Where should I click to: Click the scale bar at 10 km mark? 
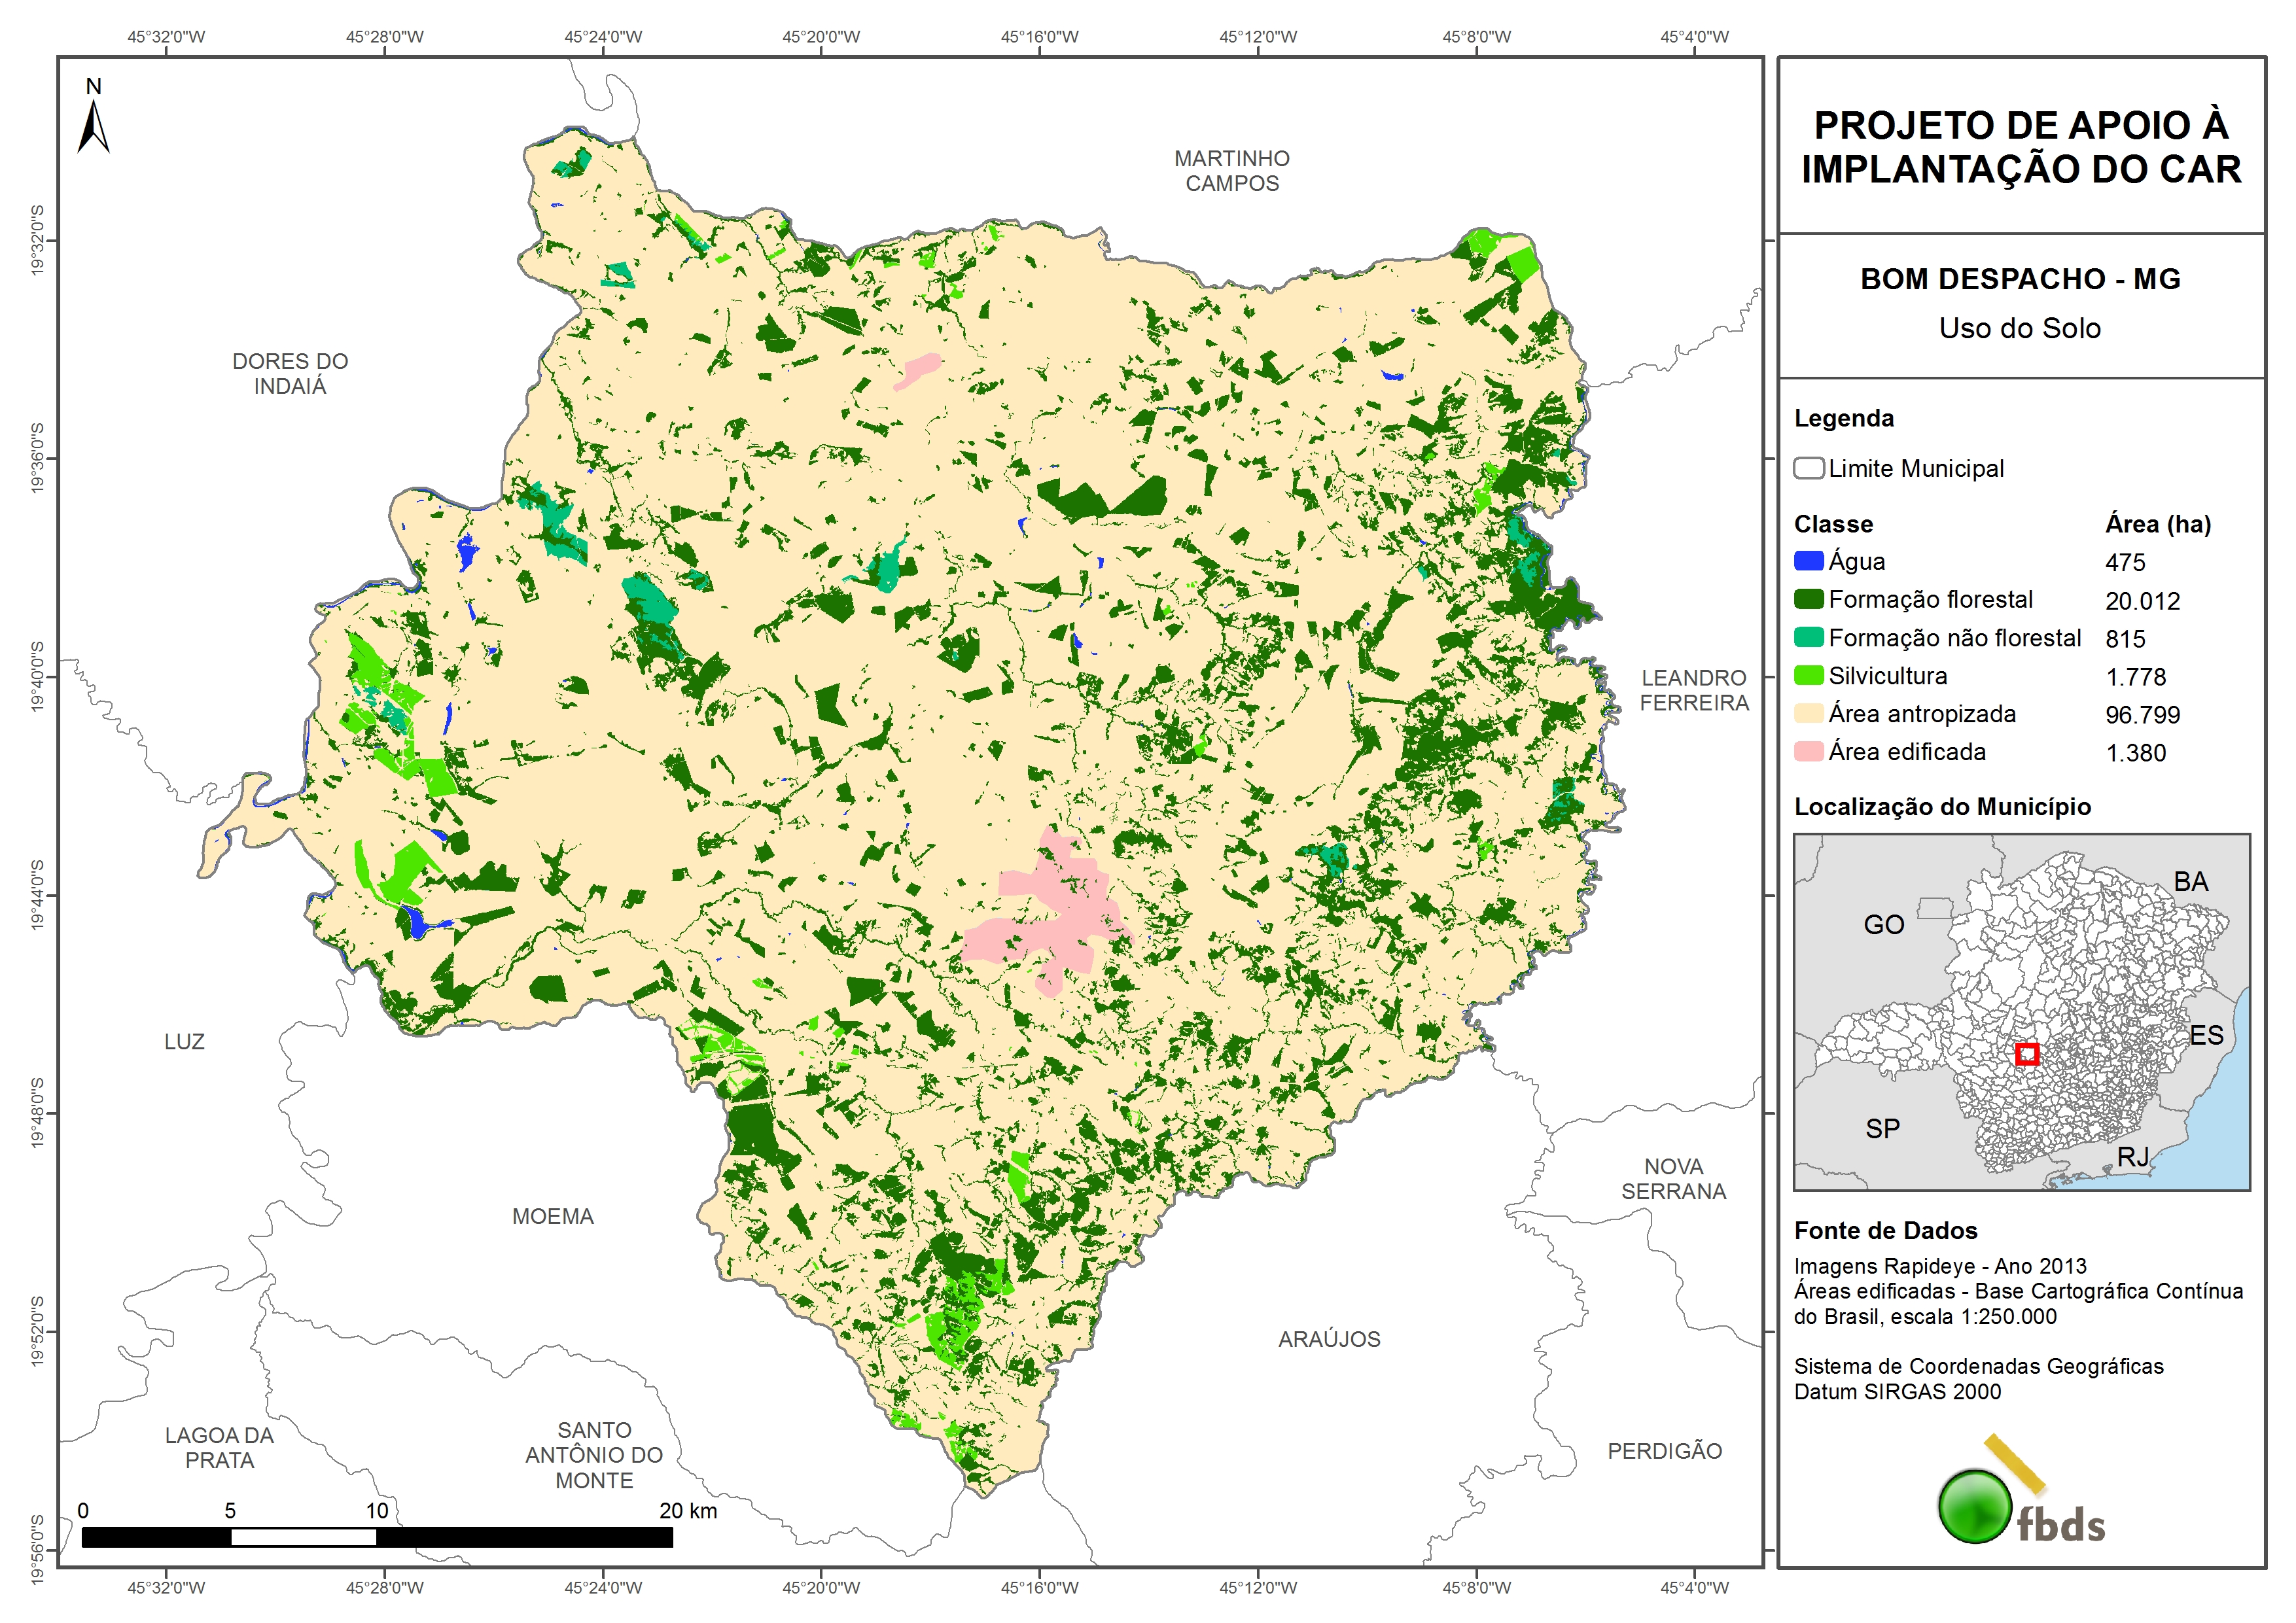click(377, 1536)
